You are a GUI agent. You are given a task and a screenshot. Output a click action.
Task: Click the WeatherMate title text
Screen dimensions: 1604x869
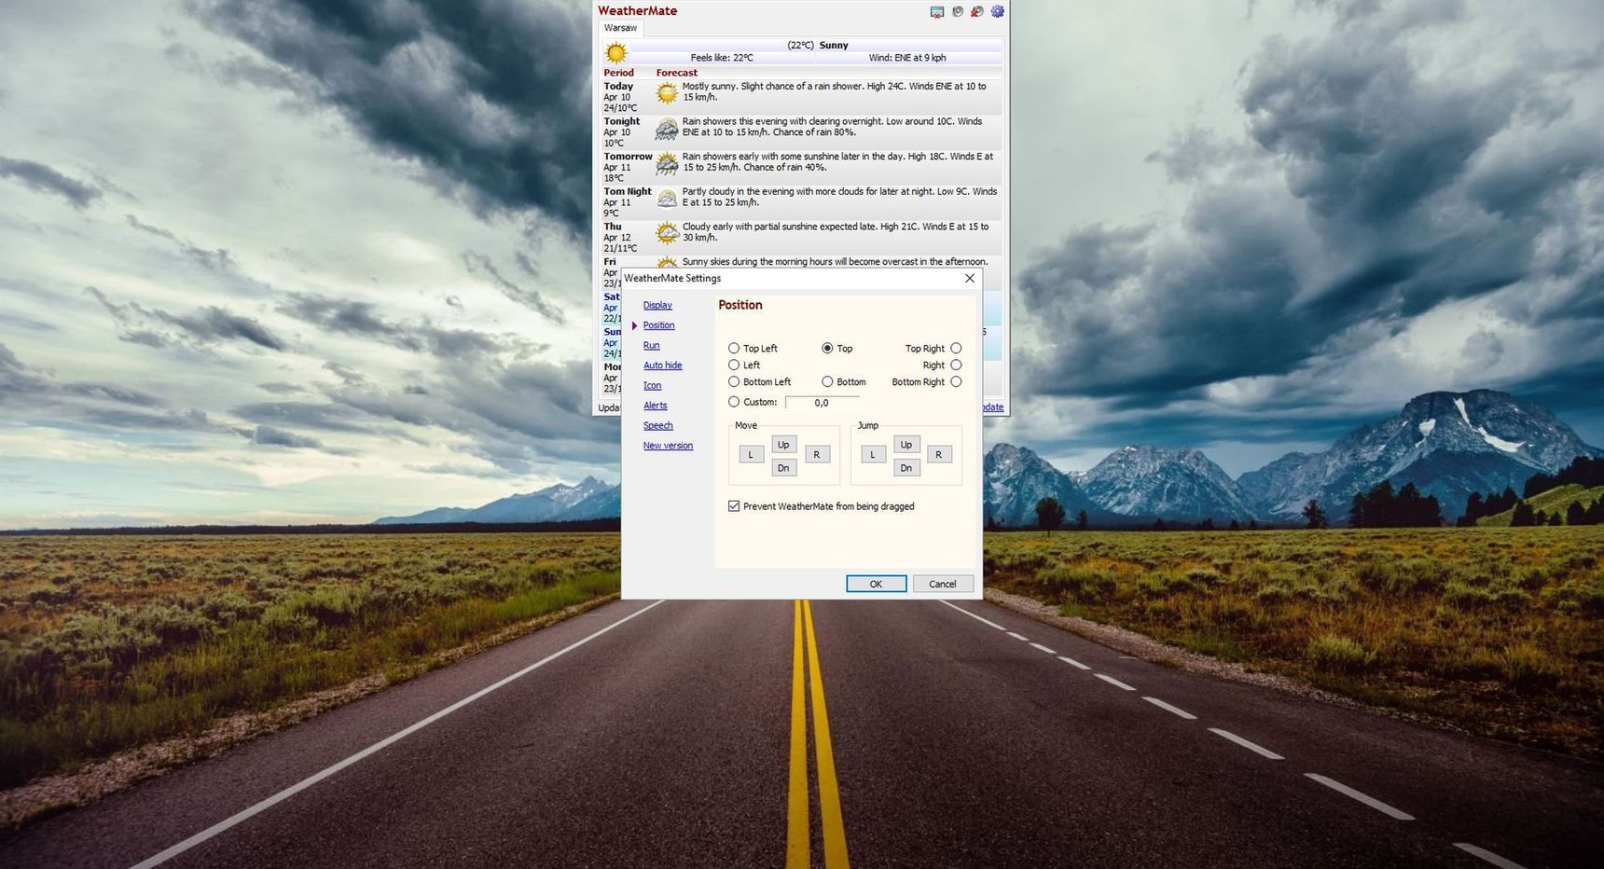point(638,11)
